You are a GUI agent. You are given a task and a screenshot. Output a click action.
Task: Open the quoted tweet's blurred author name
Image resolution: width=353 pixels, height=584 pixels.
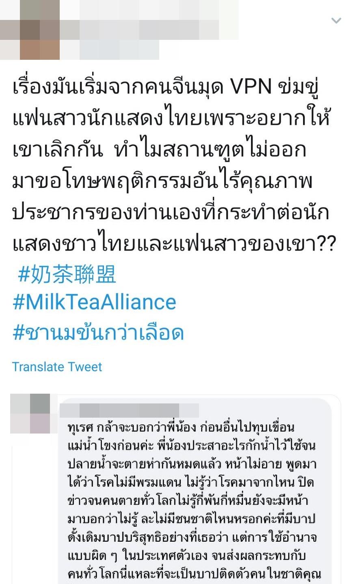(129, 410)
